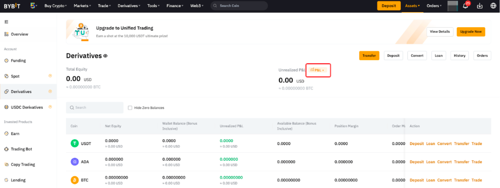Open the apps grid icon beside logo
Image resolution: width=500 pixels, height=188 pixels.
point(33,6)
